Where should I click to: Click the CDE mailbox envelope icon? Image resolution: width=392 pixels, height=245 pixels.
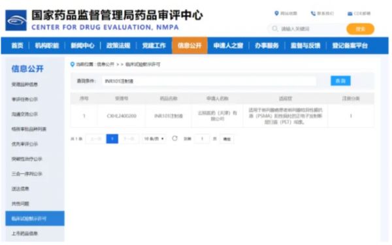[350, 14]
